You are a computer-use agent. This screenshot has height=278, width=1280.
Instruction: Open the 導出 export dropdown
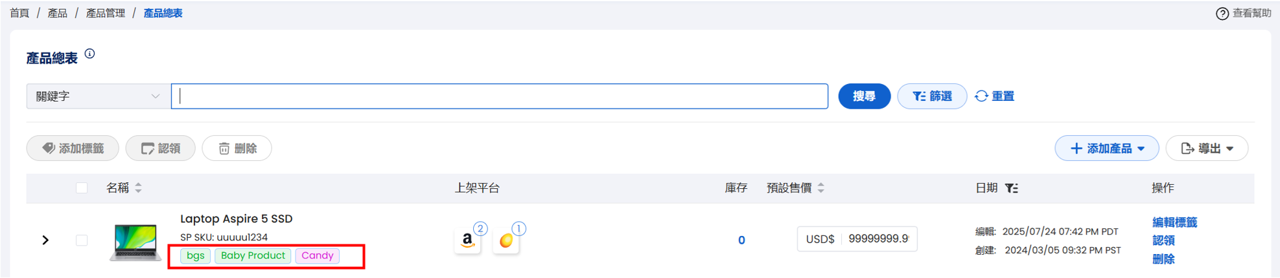(x=1207, y=149)
